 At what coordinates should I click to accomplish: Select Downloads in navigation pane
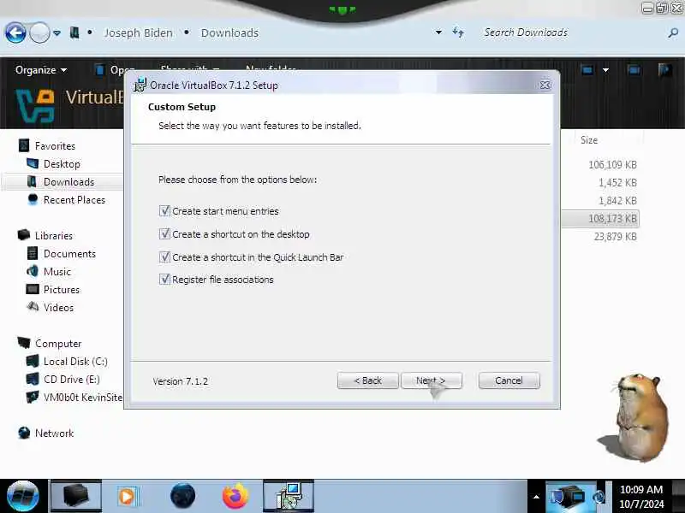(x=68, y=182)
